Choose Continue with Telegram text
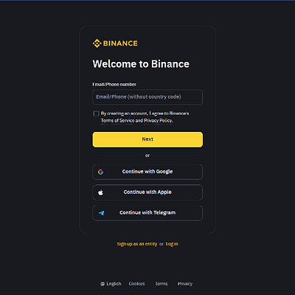Screen dimensions: 295x295 [x=147, y=212]
